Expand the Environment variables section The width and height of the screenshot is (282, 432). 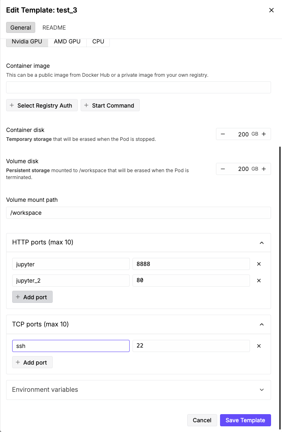point(262,389)
